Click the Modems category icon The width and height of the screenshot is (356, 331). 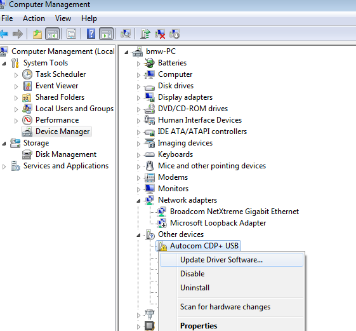point(150,177)
